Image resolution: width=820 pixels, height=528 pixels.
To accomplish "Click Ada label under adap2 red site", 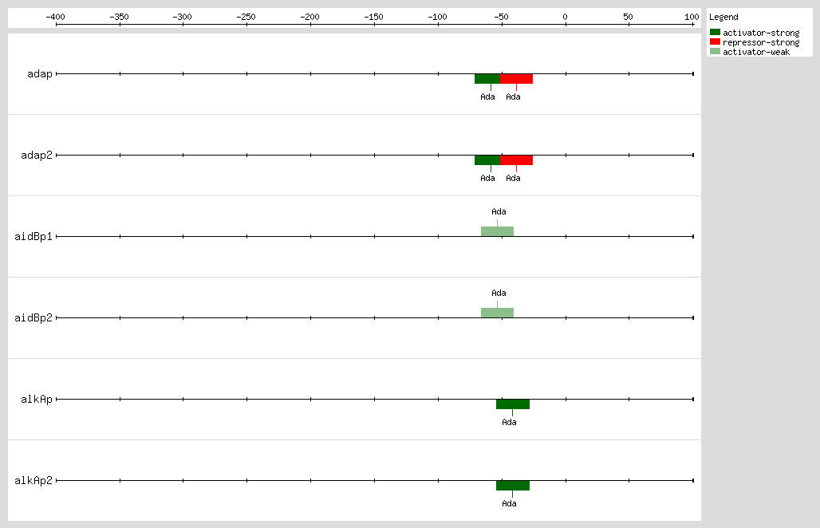I will (513, 179).
